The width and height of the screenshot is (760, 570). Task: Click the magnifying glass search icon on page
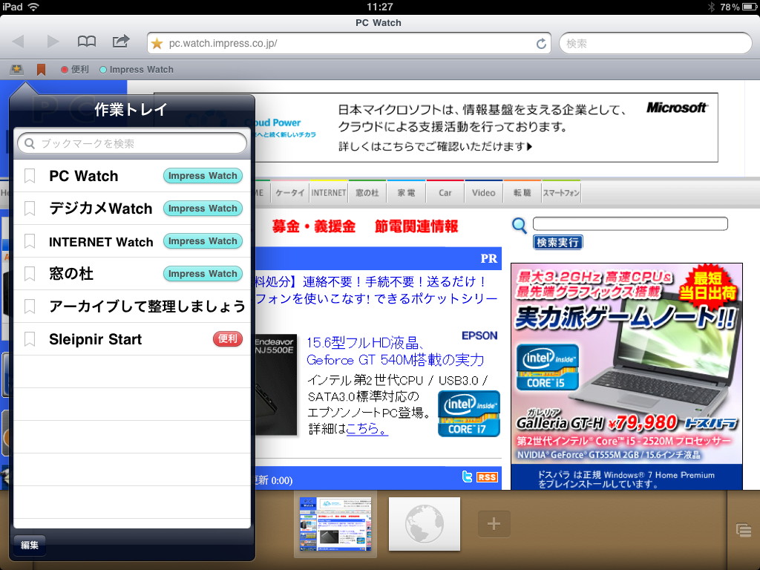point(518,224)
